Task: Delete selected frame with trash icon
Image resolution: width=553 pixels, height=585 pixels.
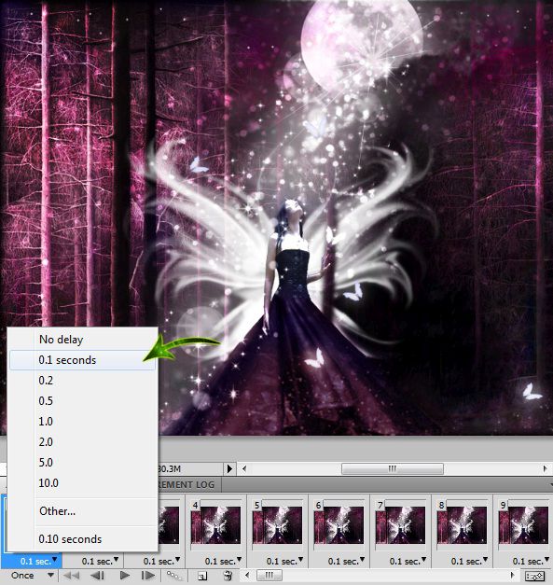Action: (228, 576)
